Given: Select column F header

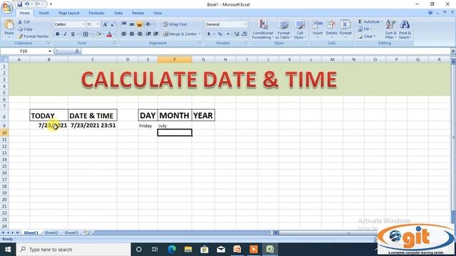Looking at the screenshot, I should pos(175,60).
